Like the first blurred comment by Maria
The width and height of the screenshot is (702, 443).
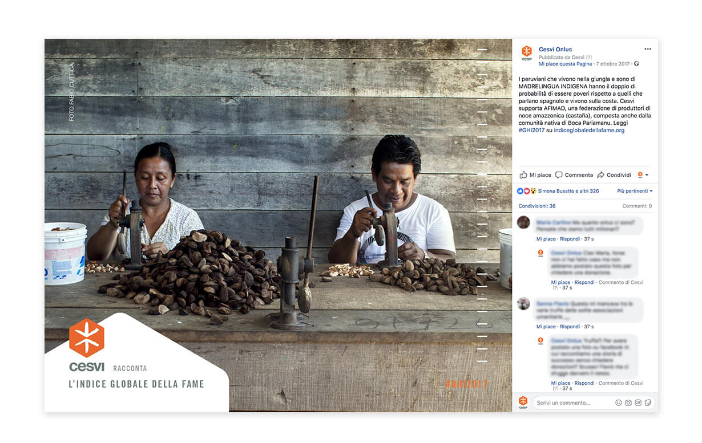click(x=544, y=239)
